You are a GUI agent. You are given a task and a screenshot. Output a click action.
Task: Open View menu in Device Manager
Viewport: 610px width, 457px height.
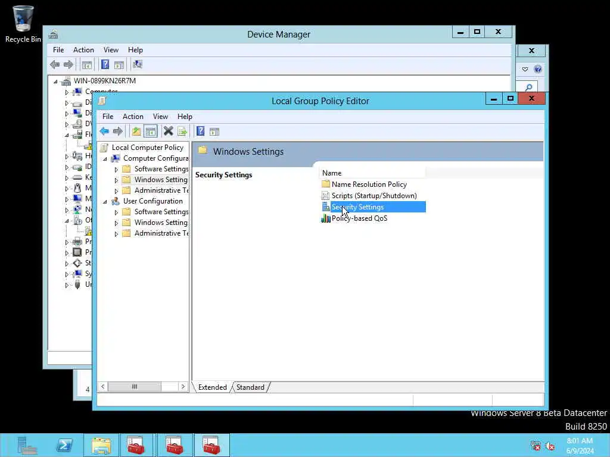pyautogui.click(x=111, y=50)
